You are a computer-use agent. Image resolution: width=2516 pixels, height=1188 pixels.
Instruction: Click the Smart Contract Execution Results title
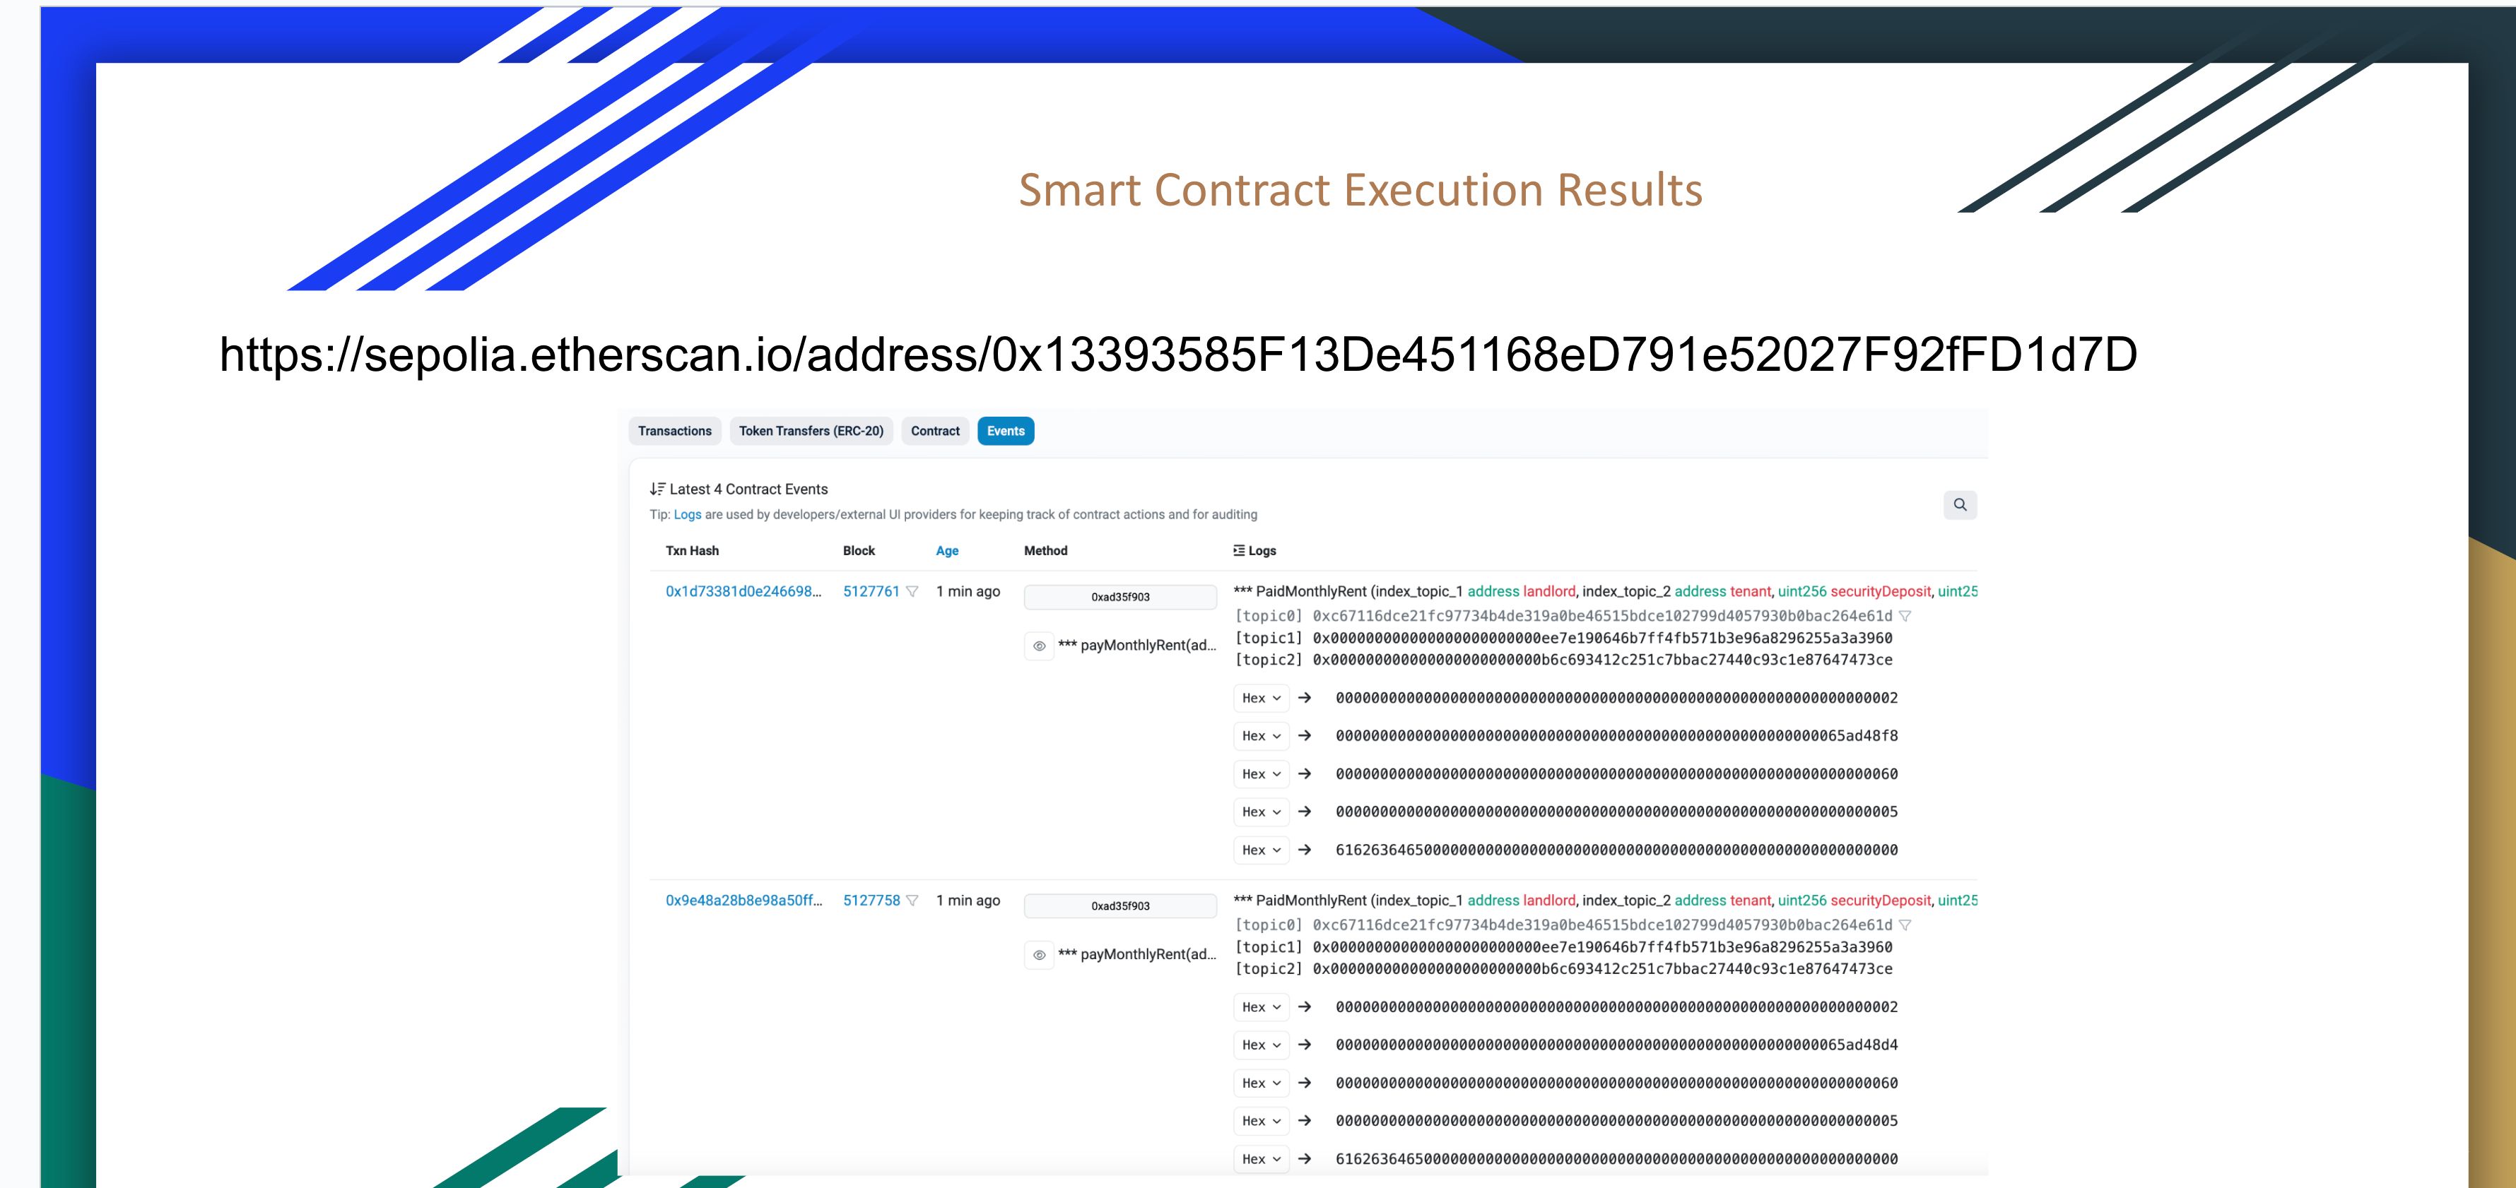[1360, 189]
